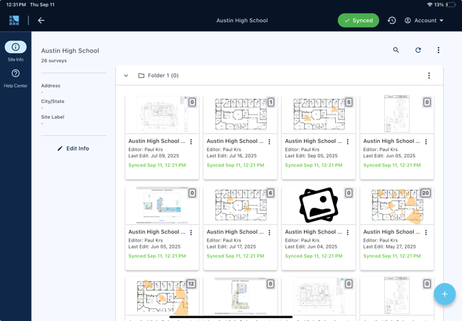Click the badge showing 5 on a survey card

(x=349, y=102)
